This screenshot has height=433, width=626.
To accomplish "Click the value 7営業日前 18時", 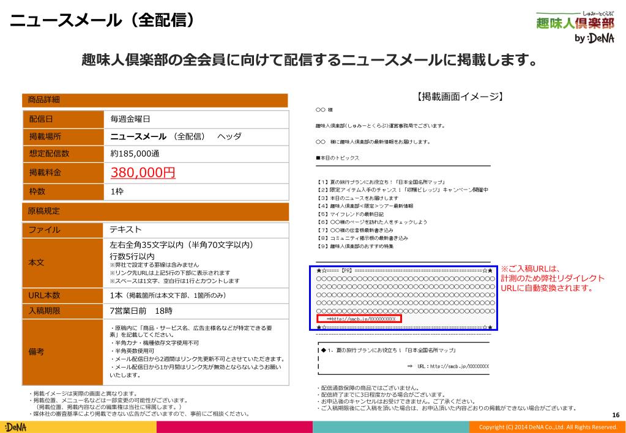I will [x=141, y=311].
